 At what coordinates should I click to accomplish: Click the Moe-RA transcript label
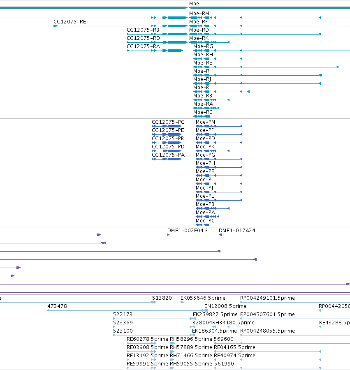(203, 104)
